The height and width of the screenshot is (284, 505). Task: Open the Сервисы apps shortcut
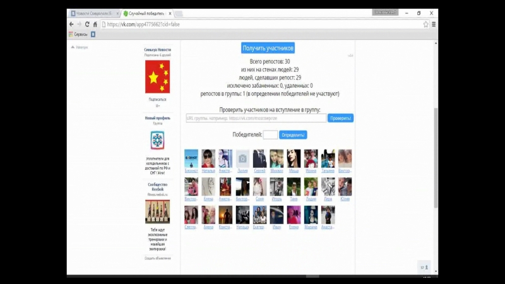tap(78, 34)
